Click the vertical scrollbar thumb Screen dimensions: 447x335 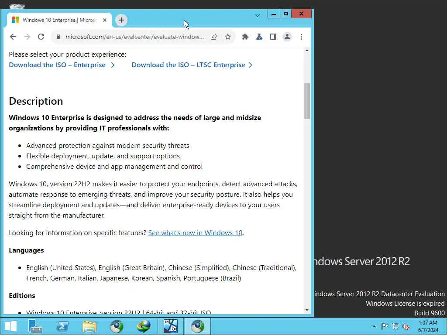click(307, 101)
